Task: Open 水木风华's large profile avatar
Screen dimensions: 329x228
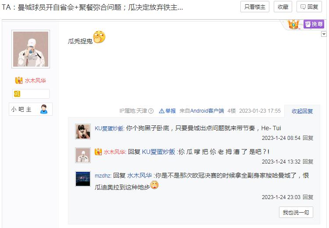Action: coord(31,49)
